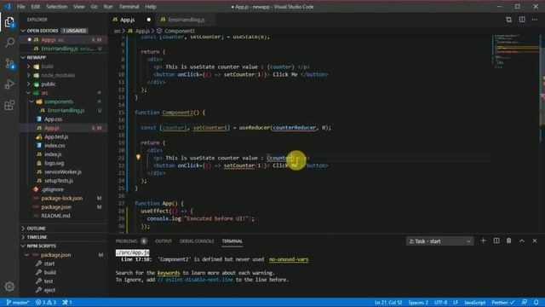545x307 pixels.
Task: Open README.md in the file tree
Action: pos(55,216)
